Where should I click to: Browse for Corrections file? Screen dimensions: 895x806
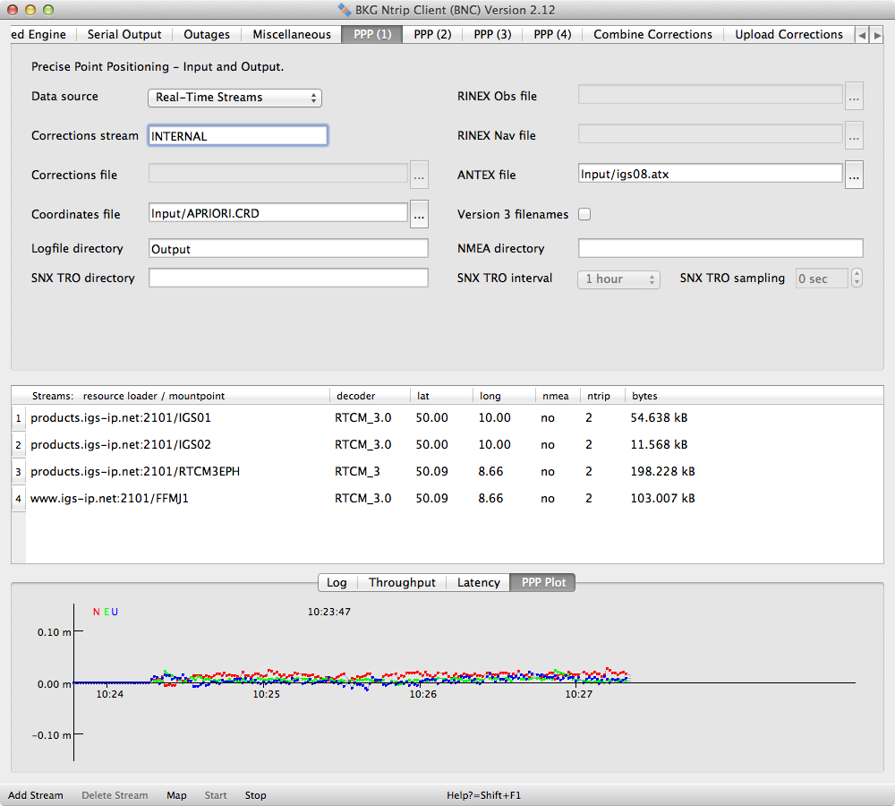point(419,175)
